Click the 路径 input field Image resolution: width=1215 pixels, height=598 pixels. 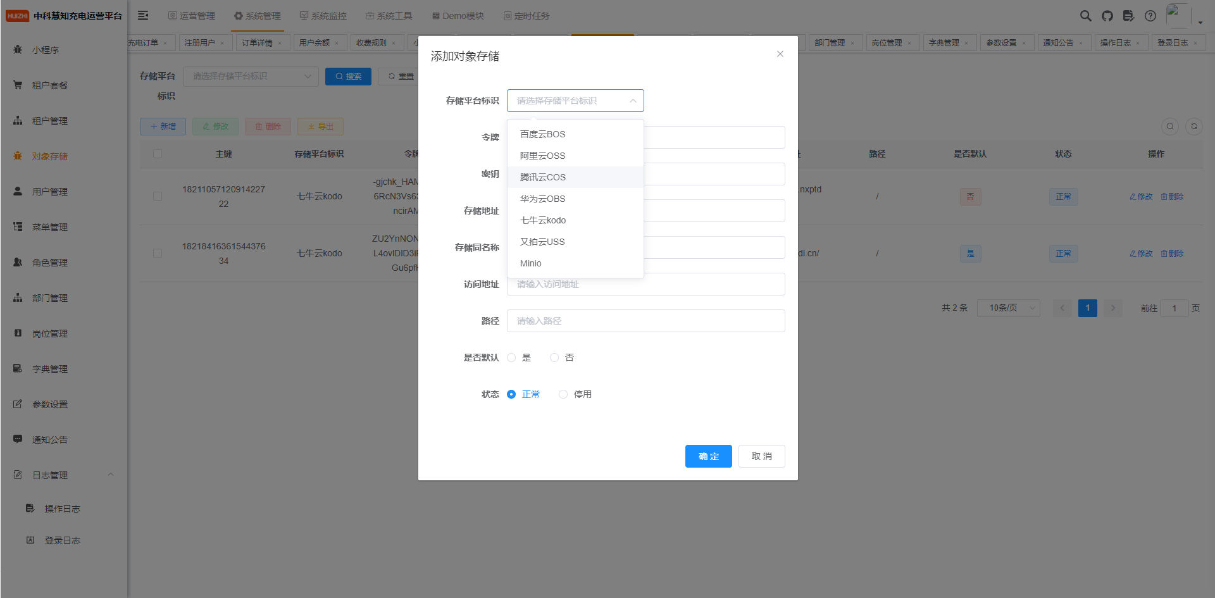pyautogui.click(x=645, y=321)
